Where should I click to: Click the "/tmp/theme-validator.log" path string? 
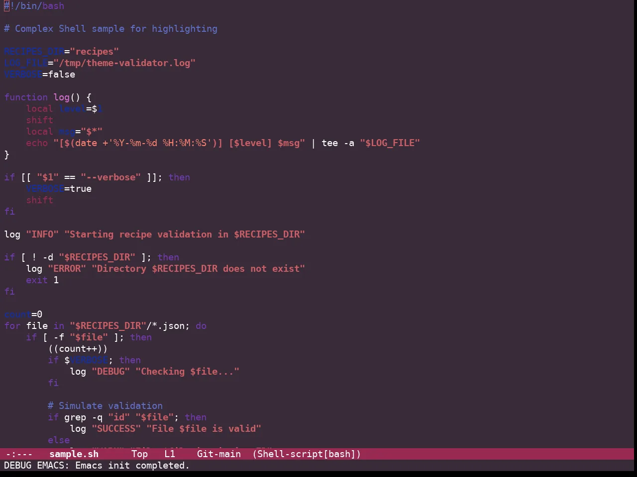point(124,63)
